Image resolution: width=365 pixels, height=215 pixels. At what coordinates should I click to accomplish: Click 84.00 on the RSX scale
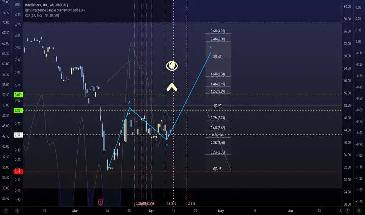pyautogui.click(x=347, y=7)
